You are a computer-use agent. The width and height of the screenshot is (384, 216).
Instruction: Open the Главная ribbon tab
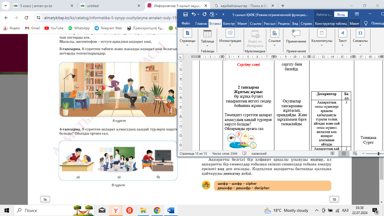click(x=201, y=24)
